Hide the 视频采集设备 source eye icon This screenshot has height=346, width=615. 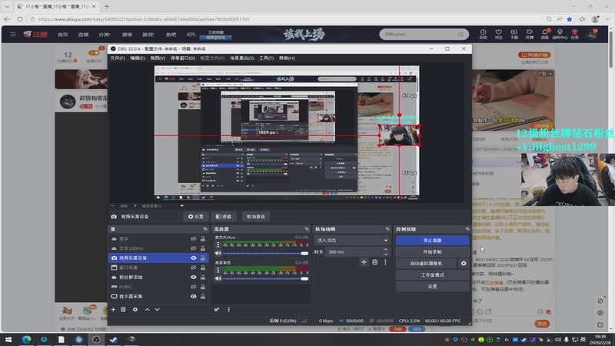pos(194,258)
